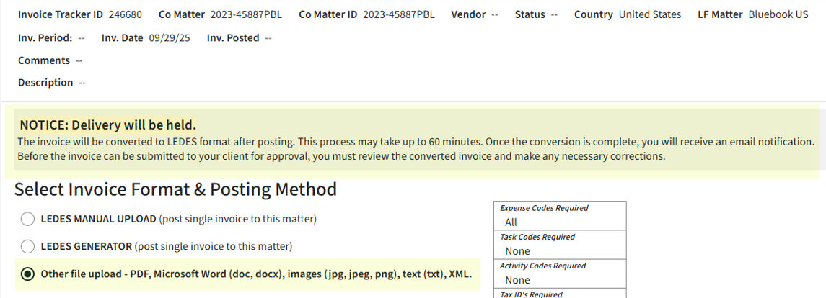This screenshot has height=298, width=826.
Task: Select the Other file upload radio button
Action: coord(27,274)
